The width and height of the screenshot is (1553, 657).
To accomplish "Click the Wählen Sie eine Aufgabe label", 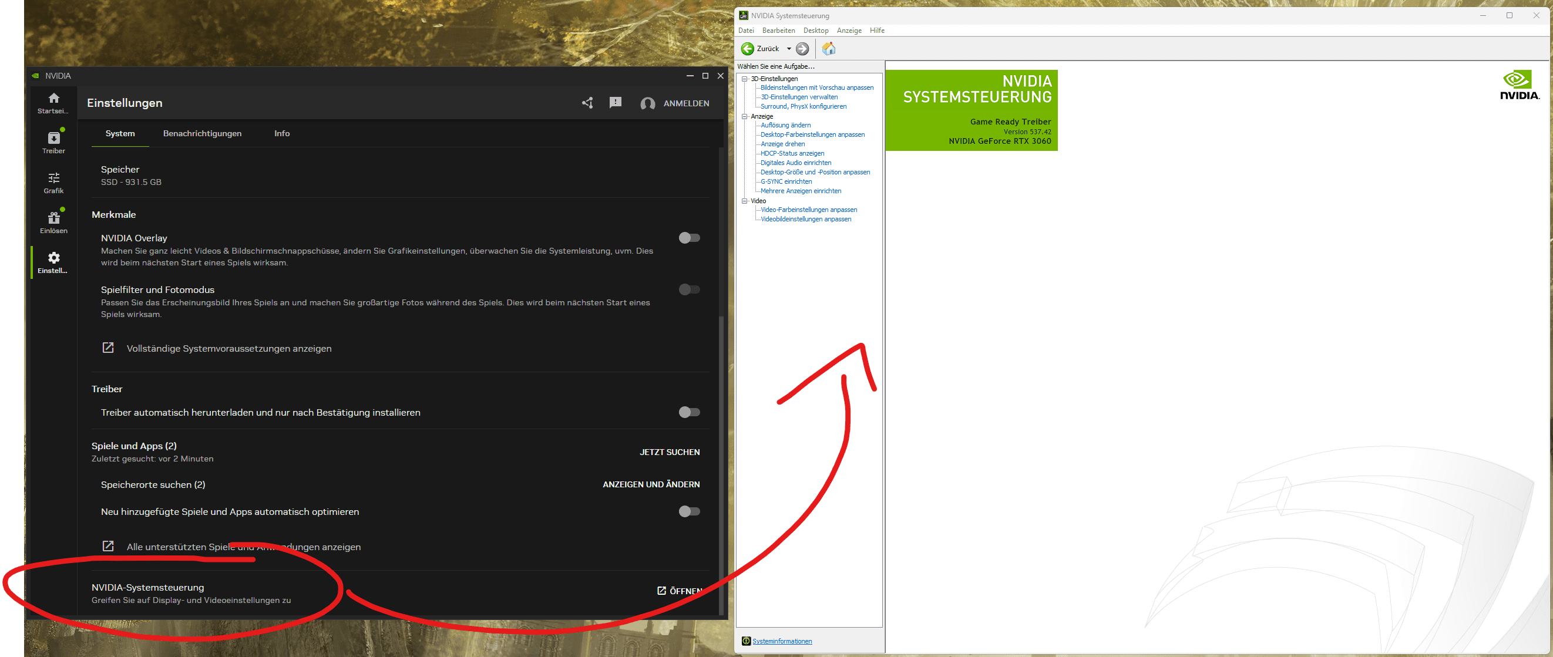I will (x=776, y=67).
